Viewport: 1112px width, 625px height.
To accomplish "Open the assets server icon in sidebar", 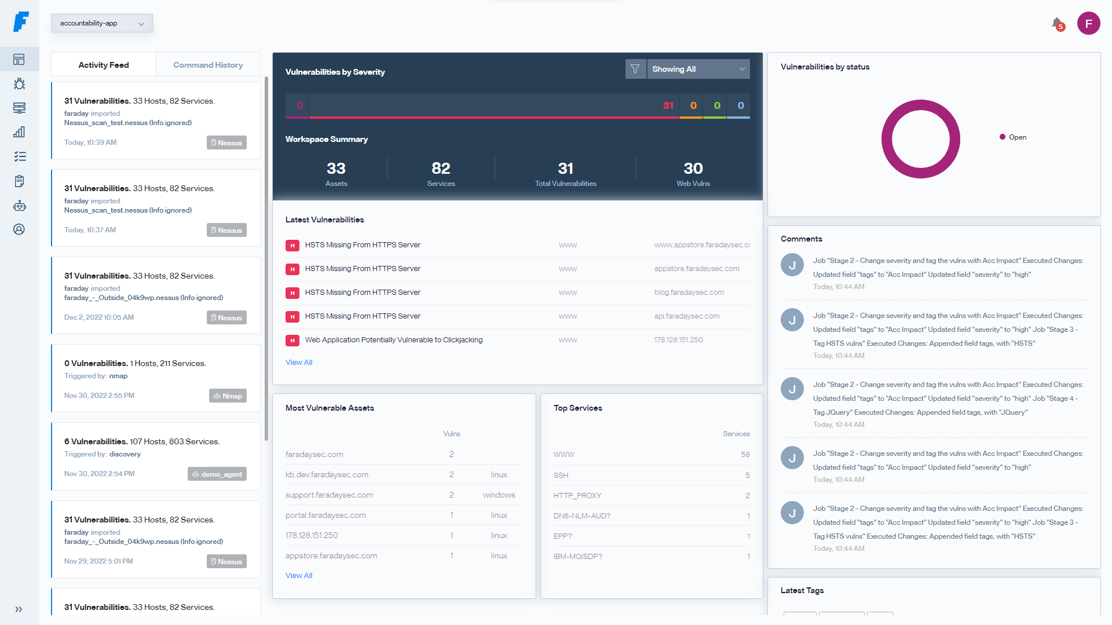I will (x=19, y=108).
